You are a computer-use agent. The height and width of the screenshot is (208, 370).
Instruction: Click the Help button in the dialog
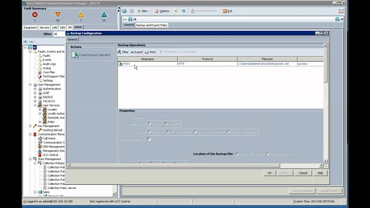320,173
